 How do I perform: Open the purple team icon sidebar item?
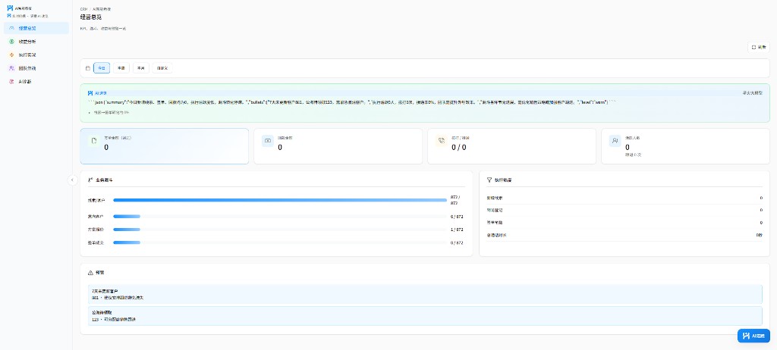point(11,68)
